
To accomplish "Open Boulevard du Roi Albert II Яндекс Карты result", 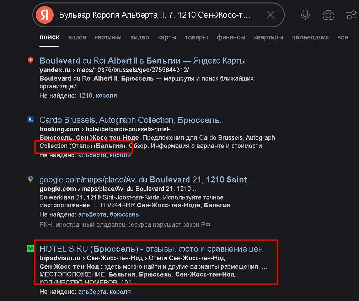I will (143, 61).
